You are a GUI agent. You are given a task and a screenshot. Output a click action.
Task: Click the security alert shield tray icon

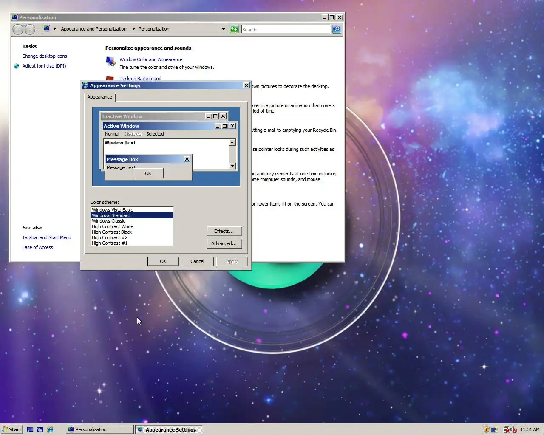click(487, 430)
